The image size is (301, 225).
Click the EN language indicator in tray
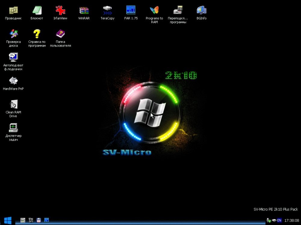[x=279, y=220]
